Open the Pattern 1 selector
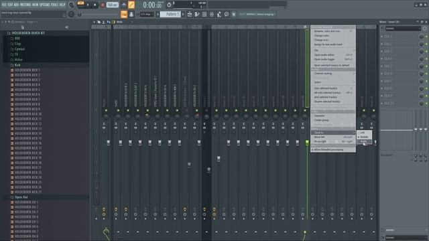 tap(170, 14)
